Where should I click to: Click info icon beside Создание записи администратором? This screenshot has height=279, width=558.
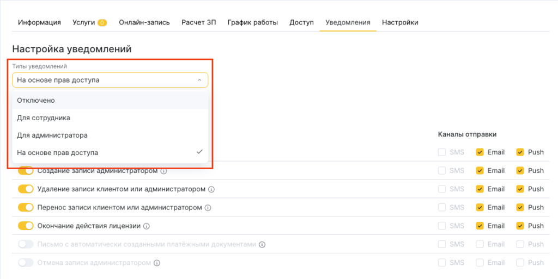coord(164,171)
